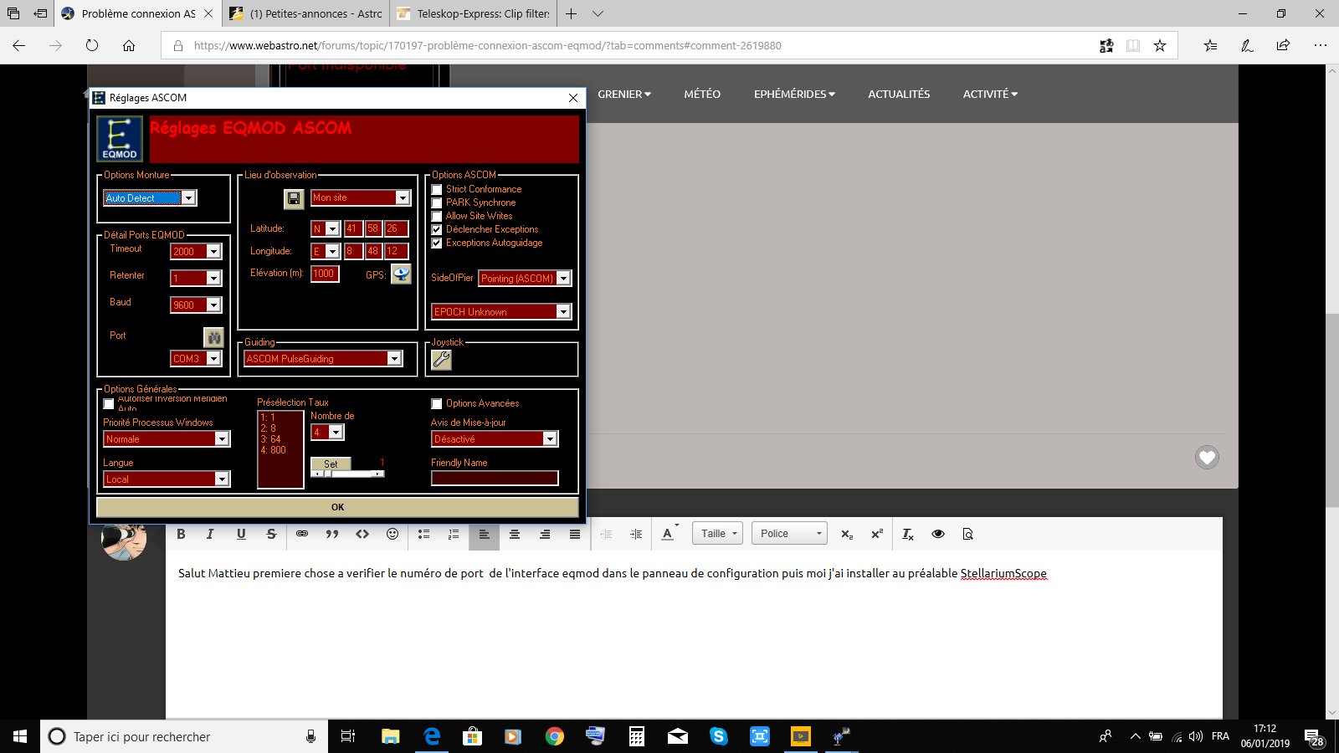Align text left in the editor

point(485,534)
